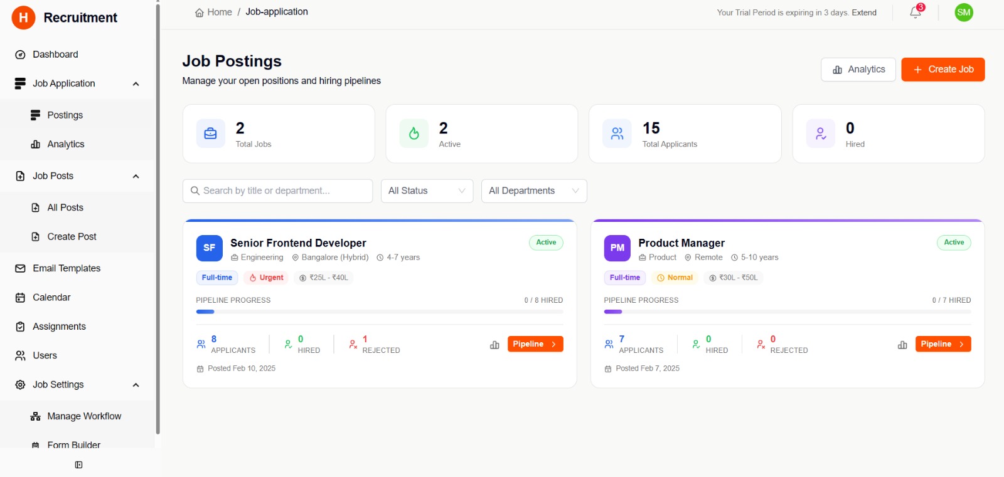This screenshot has height=477, width=1004.
Task: Click the Create Job button
Action: [943, 70]
